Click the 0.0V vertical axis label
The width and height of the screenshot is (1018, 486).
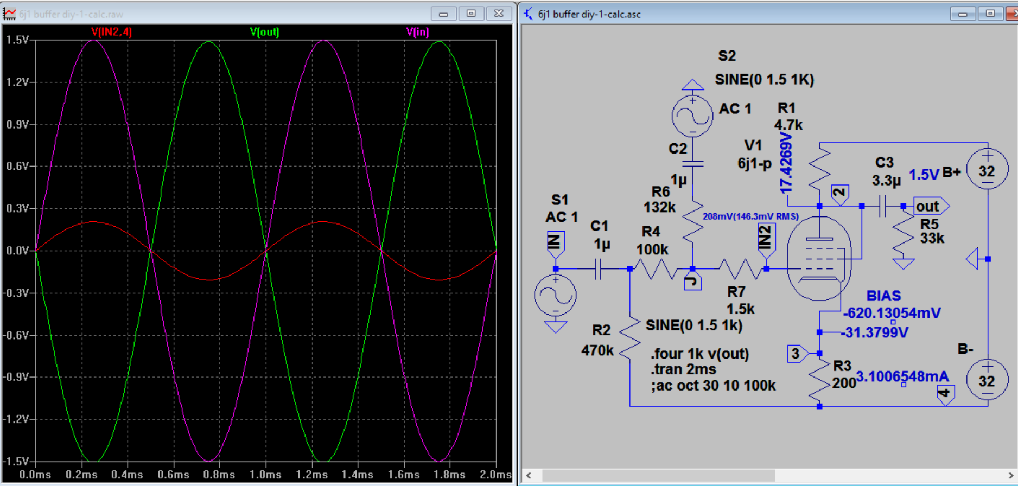pos(17,251)
